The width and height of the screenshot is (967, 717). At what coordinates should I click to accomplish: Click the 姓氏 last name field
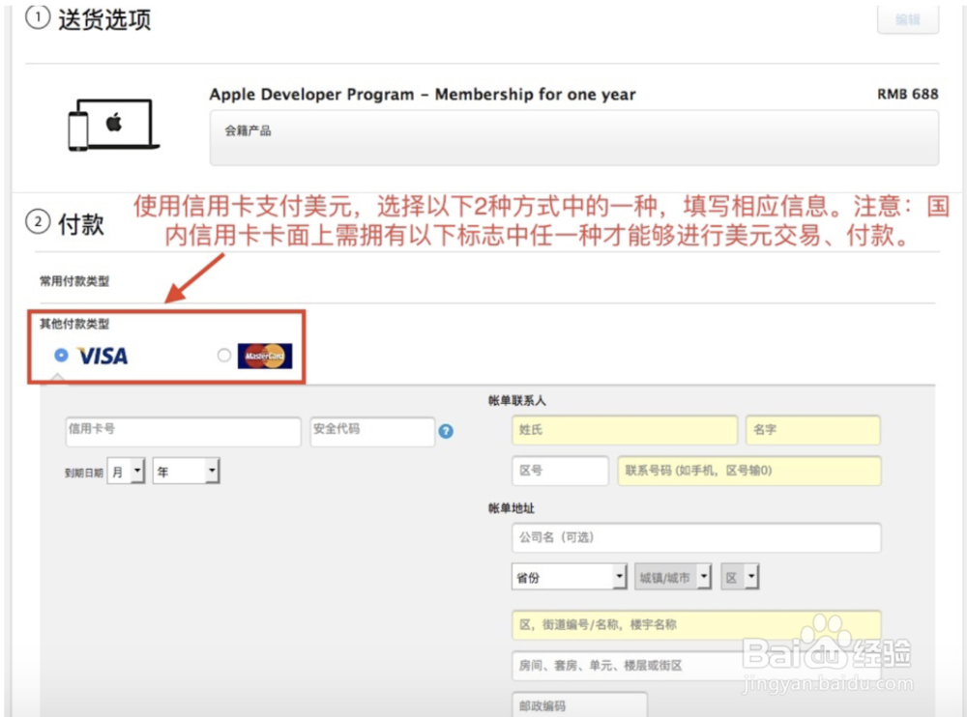coord(624,430)
